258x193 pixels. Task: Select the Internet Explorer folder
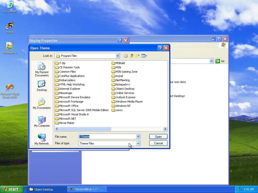coord(68,89)
